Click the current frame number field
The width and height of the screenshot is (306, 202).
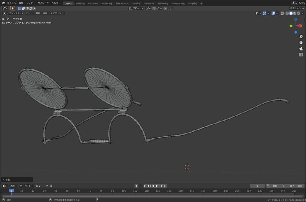(257, 186)
